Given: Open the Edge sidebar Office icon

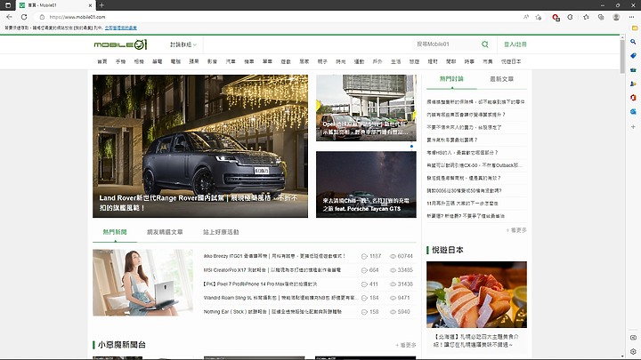Looking at the screenshot, I should (633, 98).
